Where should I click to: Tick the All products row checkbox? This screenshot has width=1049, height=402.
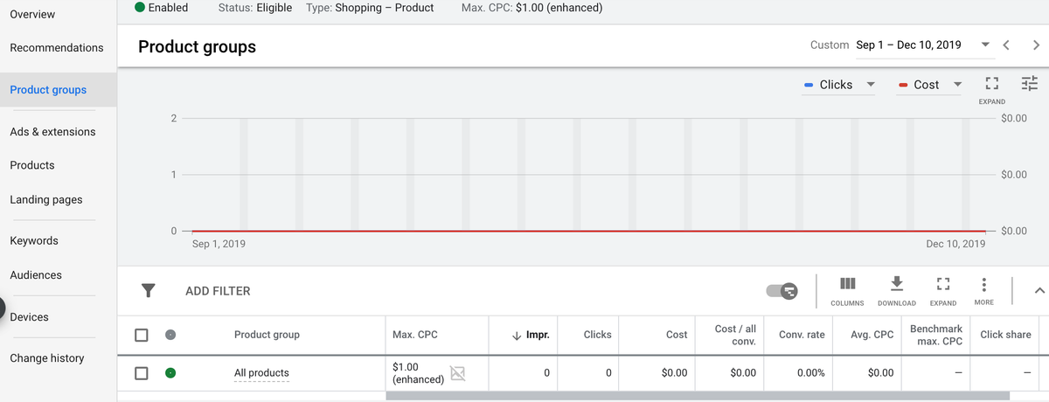(142, 373)
